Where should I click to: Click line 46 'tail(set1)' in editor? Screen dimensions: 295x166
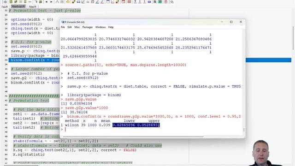point(24,119)
